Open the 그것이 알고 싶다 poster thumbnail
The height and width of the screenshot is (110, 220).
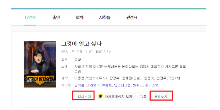pos(40,64)
